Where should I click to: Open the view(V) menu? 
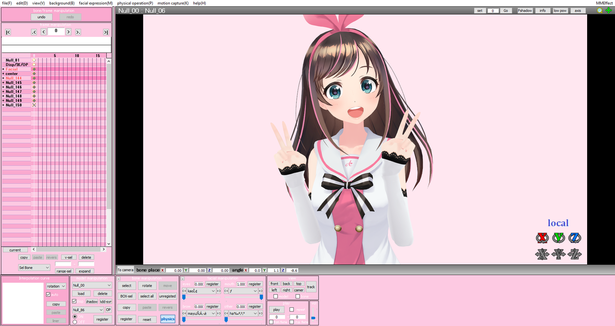click(38, 3)
